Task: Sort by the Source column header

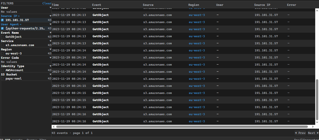Action: (148, 5)
